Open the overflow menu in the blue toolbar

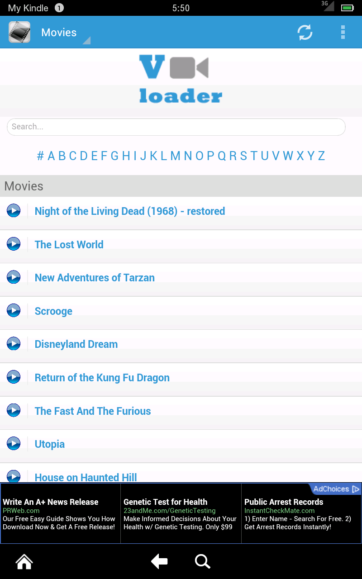343,33
